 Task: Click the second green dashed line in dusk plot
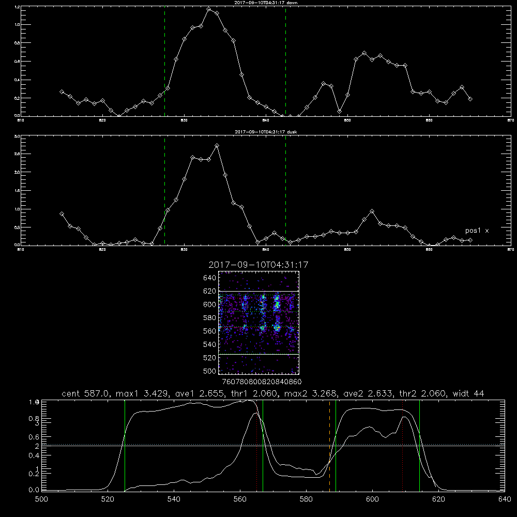285,191
